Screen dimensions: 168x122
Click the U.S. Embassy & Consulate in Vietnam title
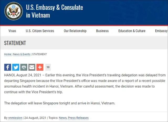(x=54, y=11)
